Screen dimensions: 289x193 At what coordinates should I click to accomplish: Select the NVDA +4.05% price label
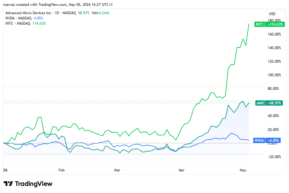point(267,141)
